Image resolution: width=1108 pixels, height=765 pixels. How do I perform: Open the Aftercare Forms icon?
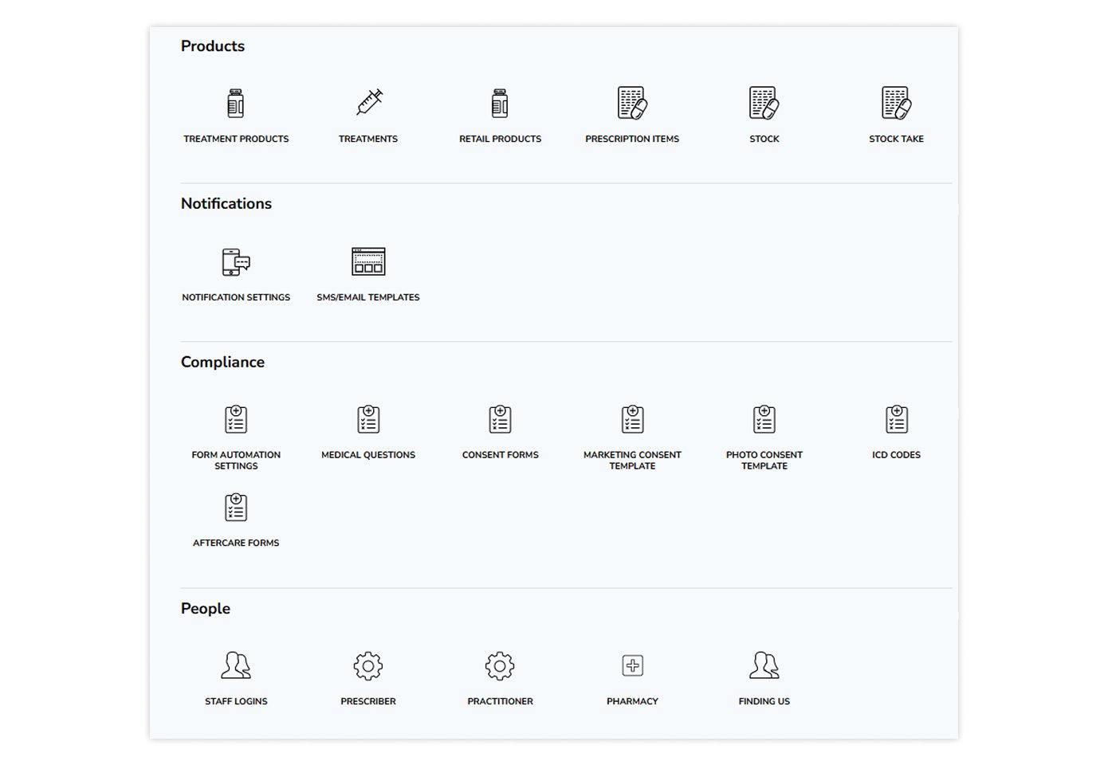(236, 508)
